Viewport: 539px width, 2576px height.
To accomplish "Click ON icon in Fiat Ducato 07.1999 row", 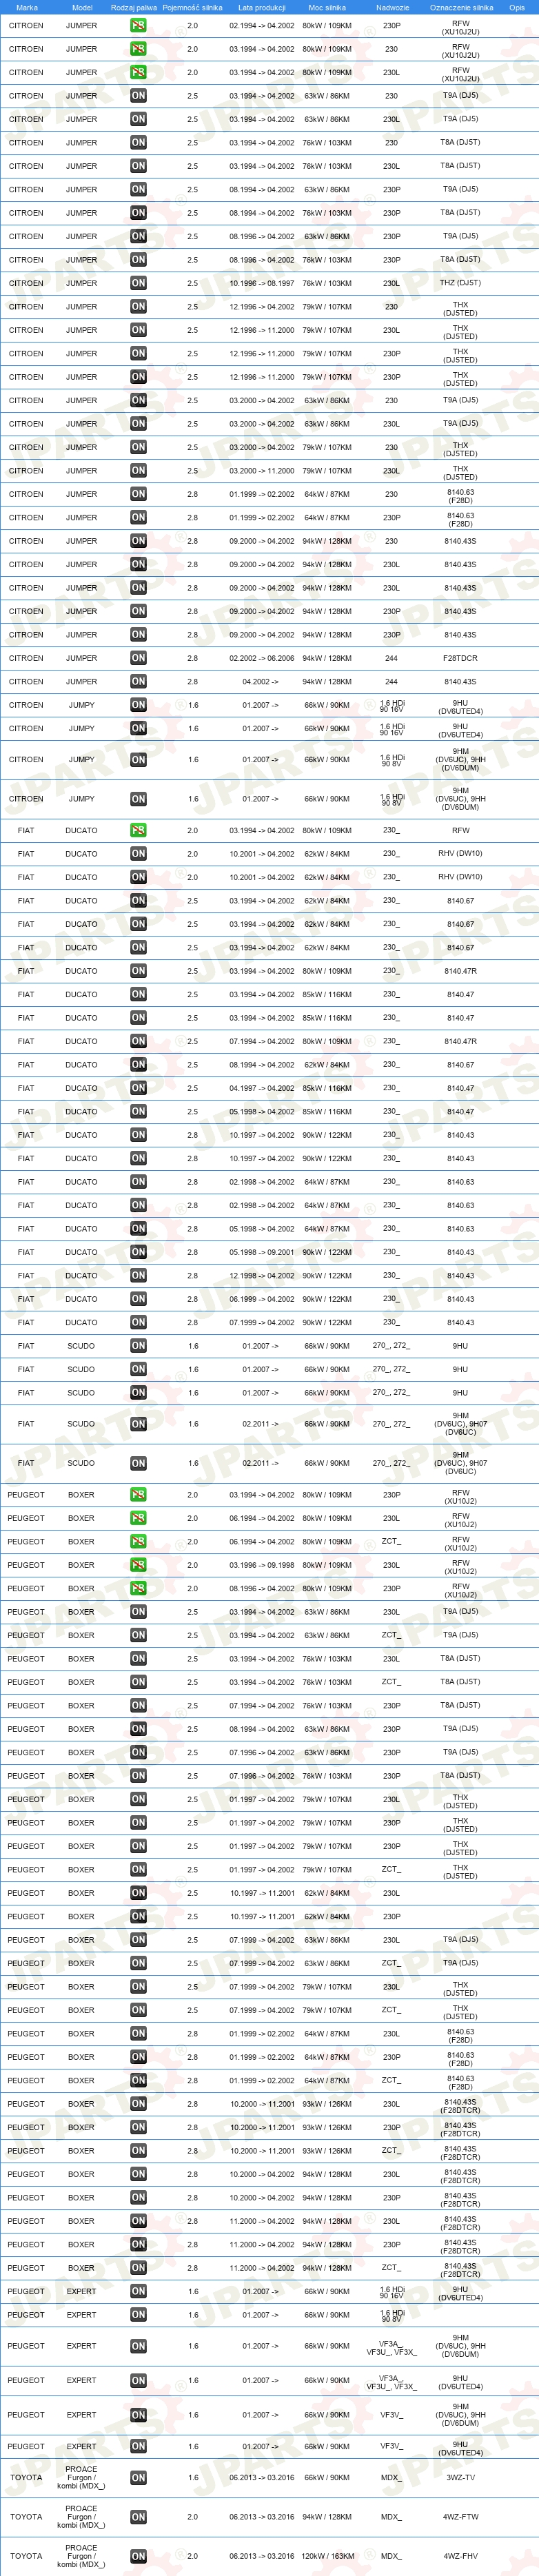I will [138, 1322].
